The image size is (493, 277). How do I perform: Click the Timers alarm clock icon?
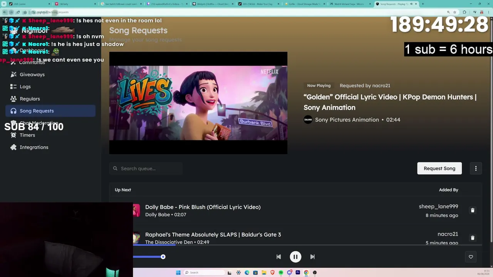tap(13, 135)
